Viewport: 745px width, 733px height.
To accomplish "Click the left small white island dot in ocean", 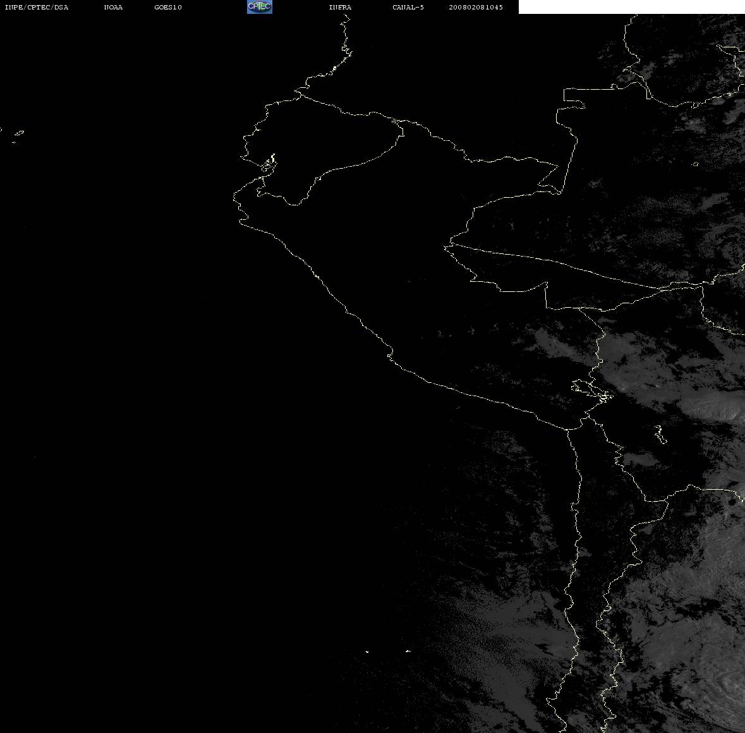I will (x=367, y=651).
